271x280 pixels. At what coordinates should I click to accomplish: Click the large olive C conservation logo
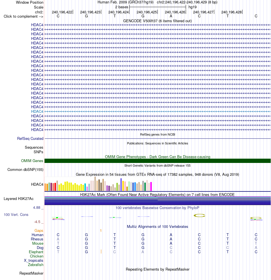[199, 216]
